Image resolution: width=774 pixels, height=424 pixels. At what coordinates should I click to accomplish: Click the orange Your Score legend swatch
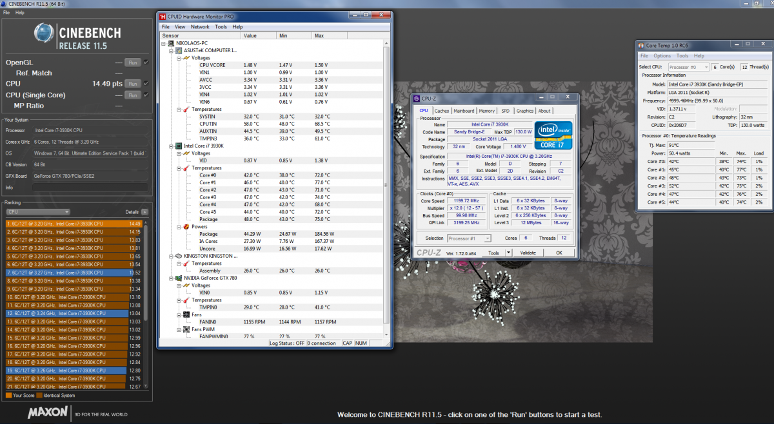click(8, 396)
